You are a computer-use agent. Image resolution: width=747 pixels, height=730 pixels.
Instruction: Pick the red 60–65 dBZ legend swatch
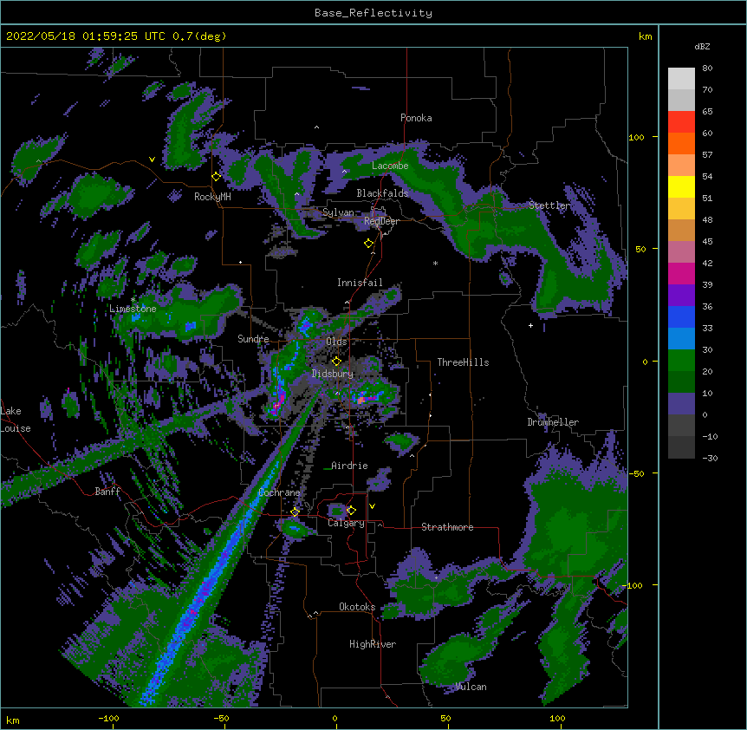[681, 122]
